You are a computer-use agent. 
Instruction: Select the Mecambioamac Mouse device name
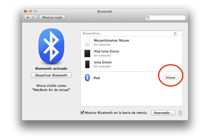pyautogui.click(x=111, y=41)
